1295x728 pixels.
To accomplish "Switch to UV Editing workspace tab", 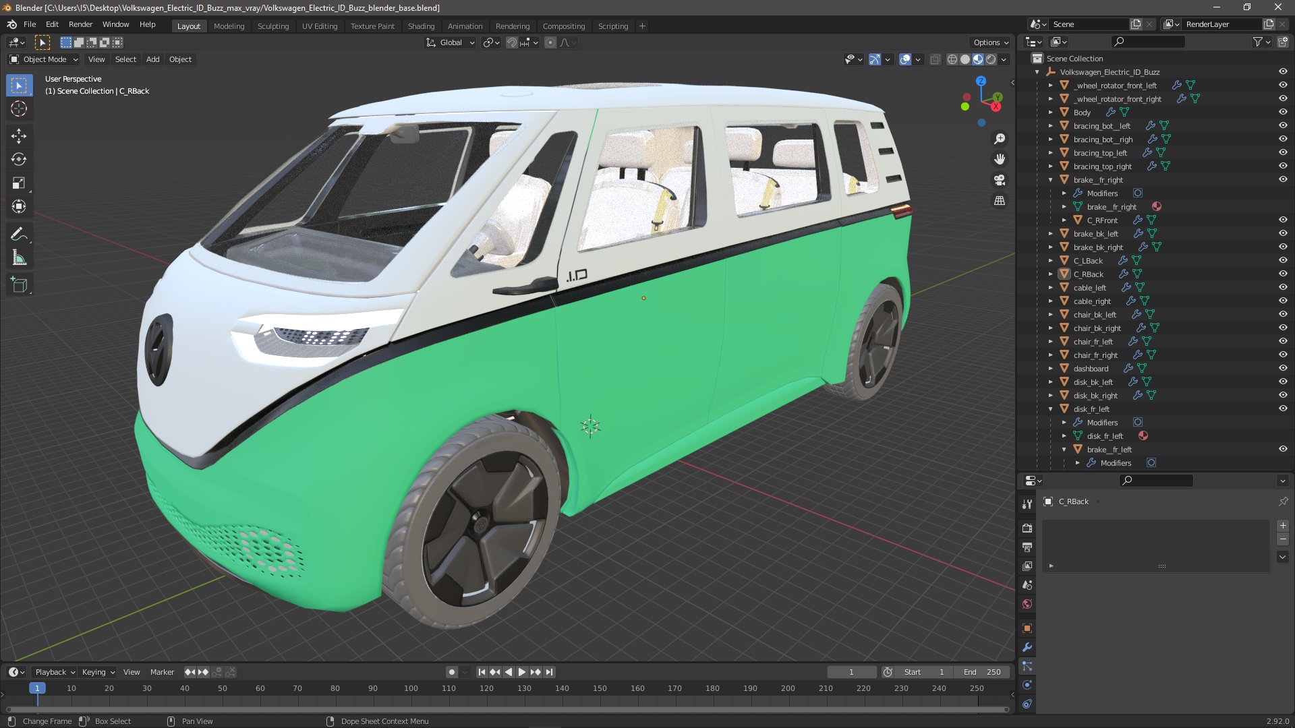I will [320, 26].
